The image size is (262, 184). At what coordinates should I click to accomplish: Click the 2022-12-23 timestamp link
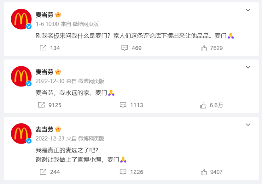pos(50,138)
